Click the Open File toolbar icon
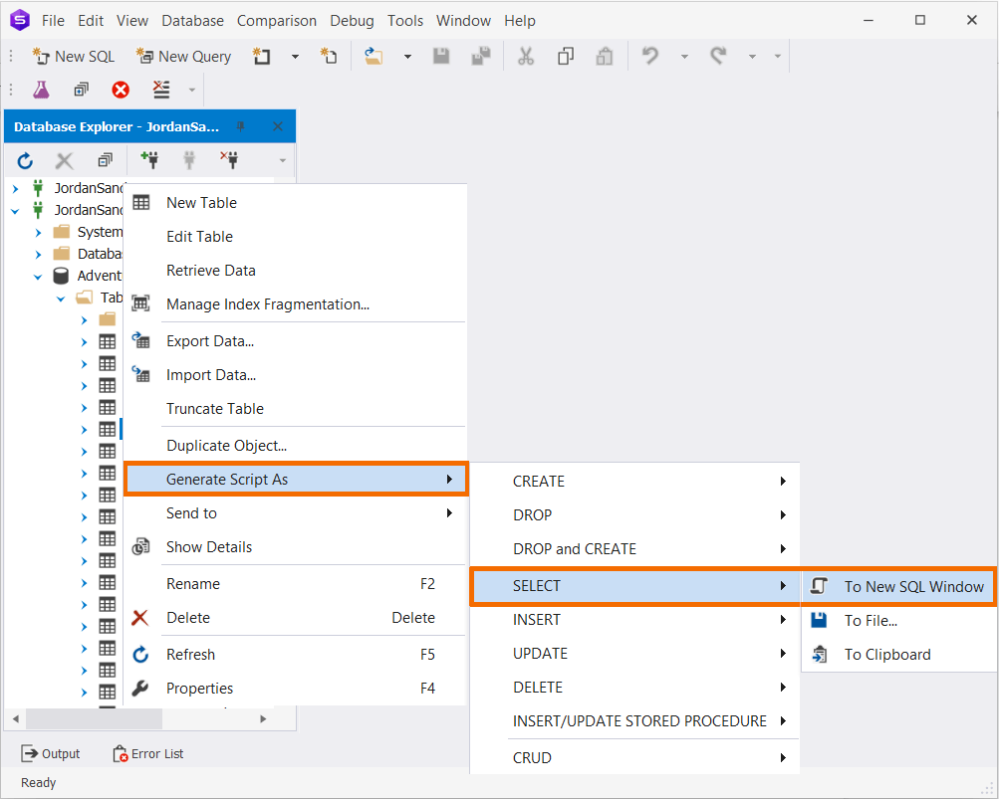 pos(374,56)
